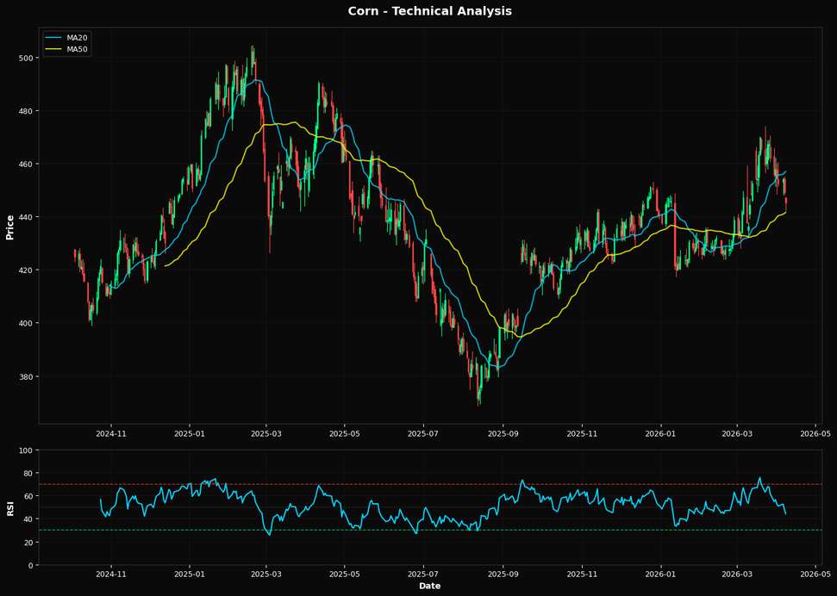The width and height of the screenshot is (837, 596).
Task: Click the 380 price axis tick label
Action: click(x=28, y=376)
